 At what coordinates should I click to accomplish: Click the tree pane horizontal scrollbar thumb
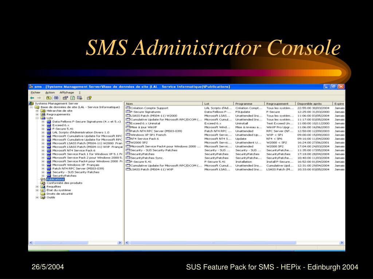click(61, 243)
